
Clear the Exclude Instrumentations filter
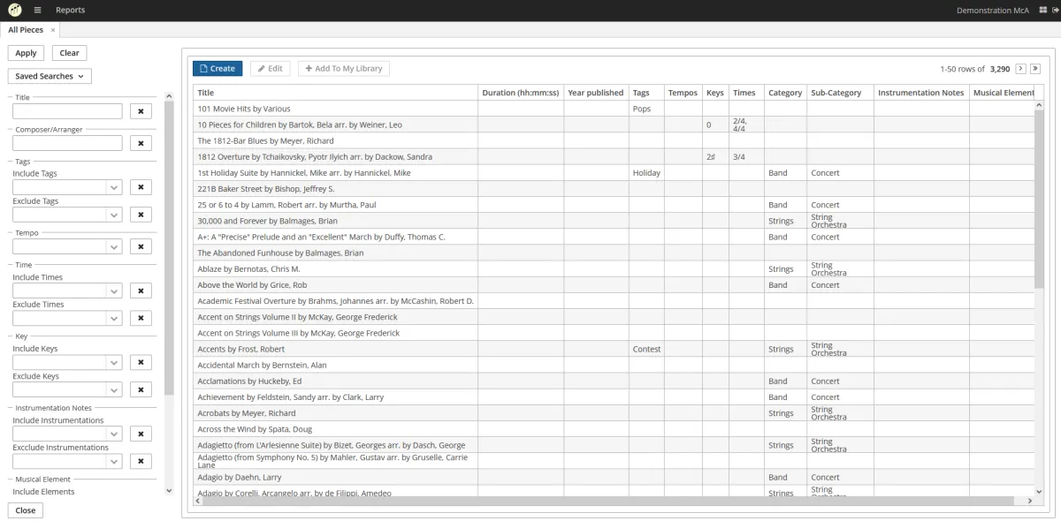pos(141,461)
